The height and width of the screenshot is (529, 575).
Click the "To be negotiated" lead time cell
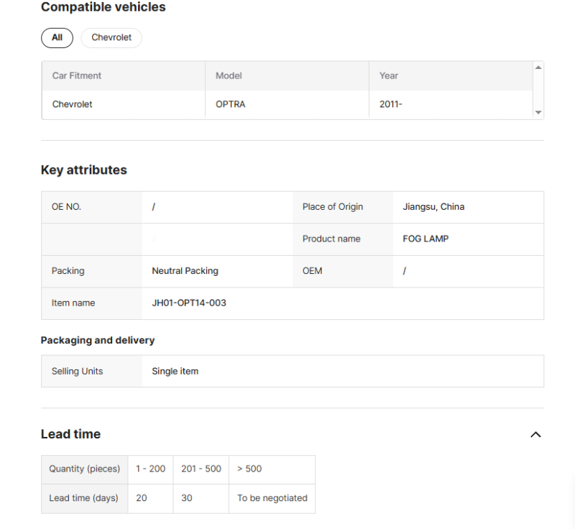click(x=272, y=498)
